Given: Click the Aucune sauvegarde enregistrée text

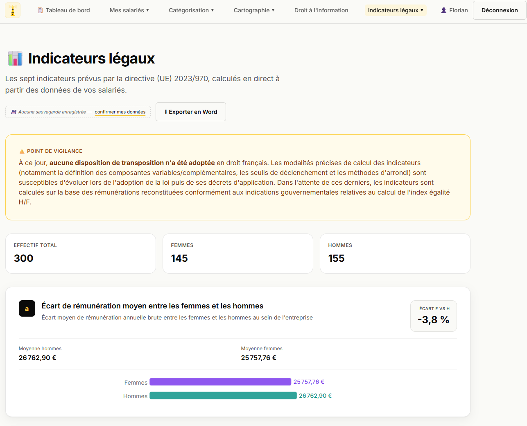Looking at the screenshot, I should click(x=52, y=112).
